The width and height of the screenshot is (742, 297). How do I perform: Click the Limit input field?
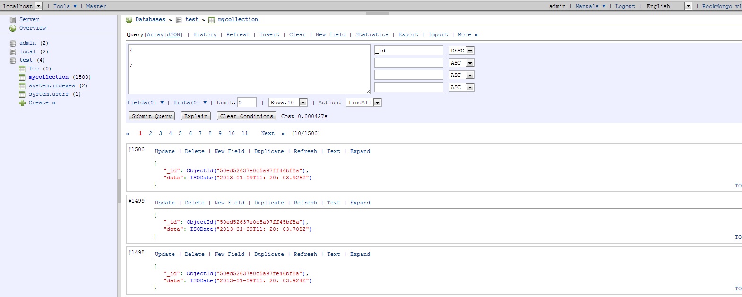[247, 102]
